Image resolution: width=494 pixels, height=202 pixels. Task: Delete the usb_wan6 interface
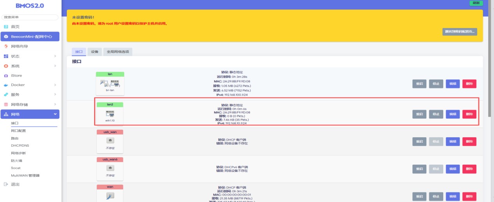(469, 169)
